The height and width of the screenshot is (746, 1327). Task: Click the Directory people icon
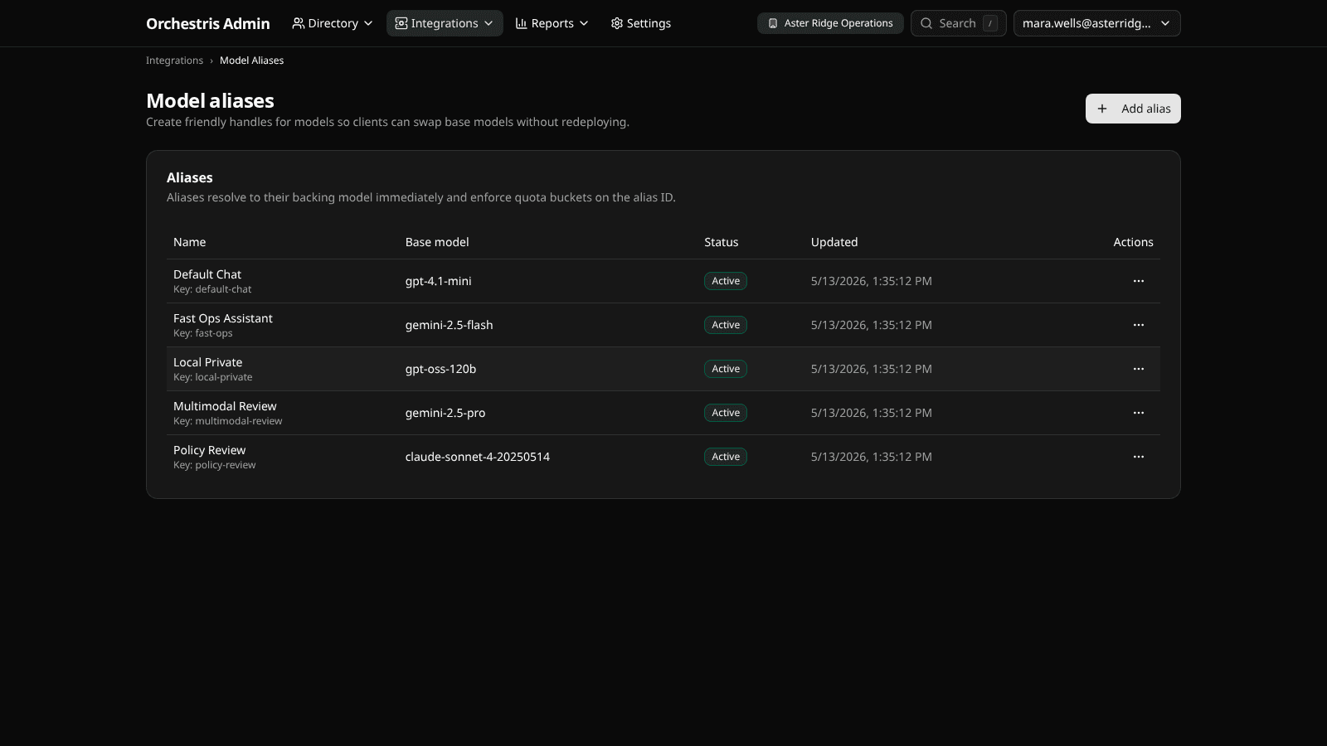click(298, 23)
